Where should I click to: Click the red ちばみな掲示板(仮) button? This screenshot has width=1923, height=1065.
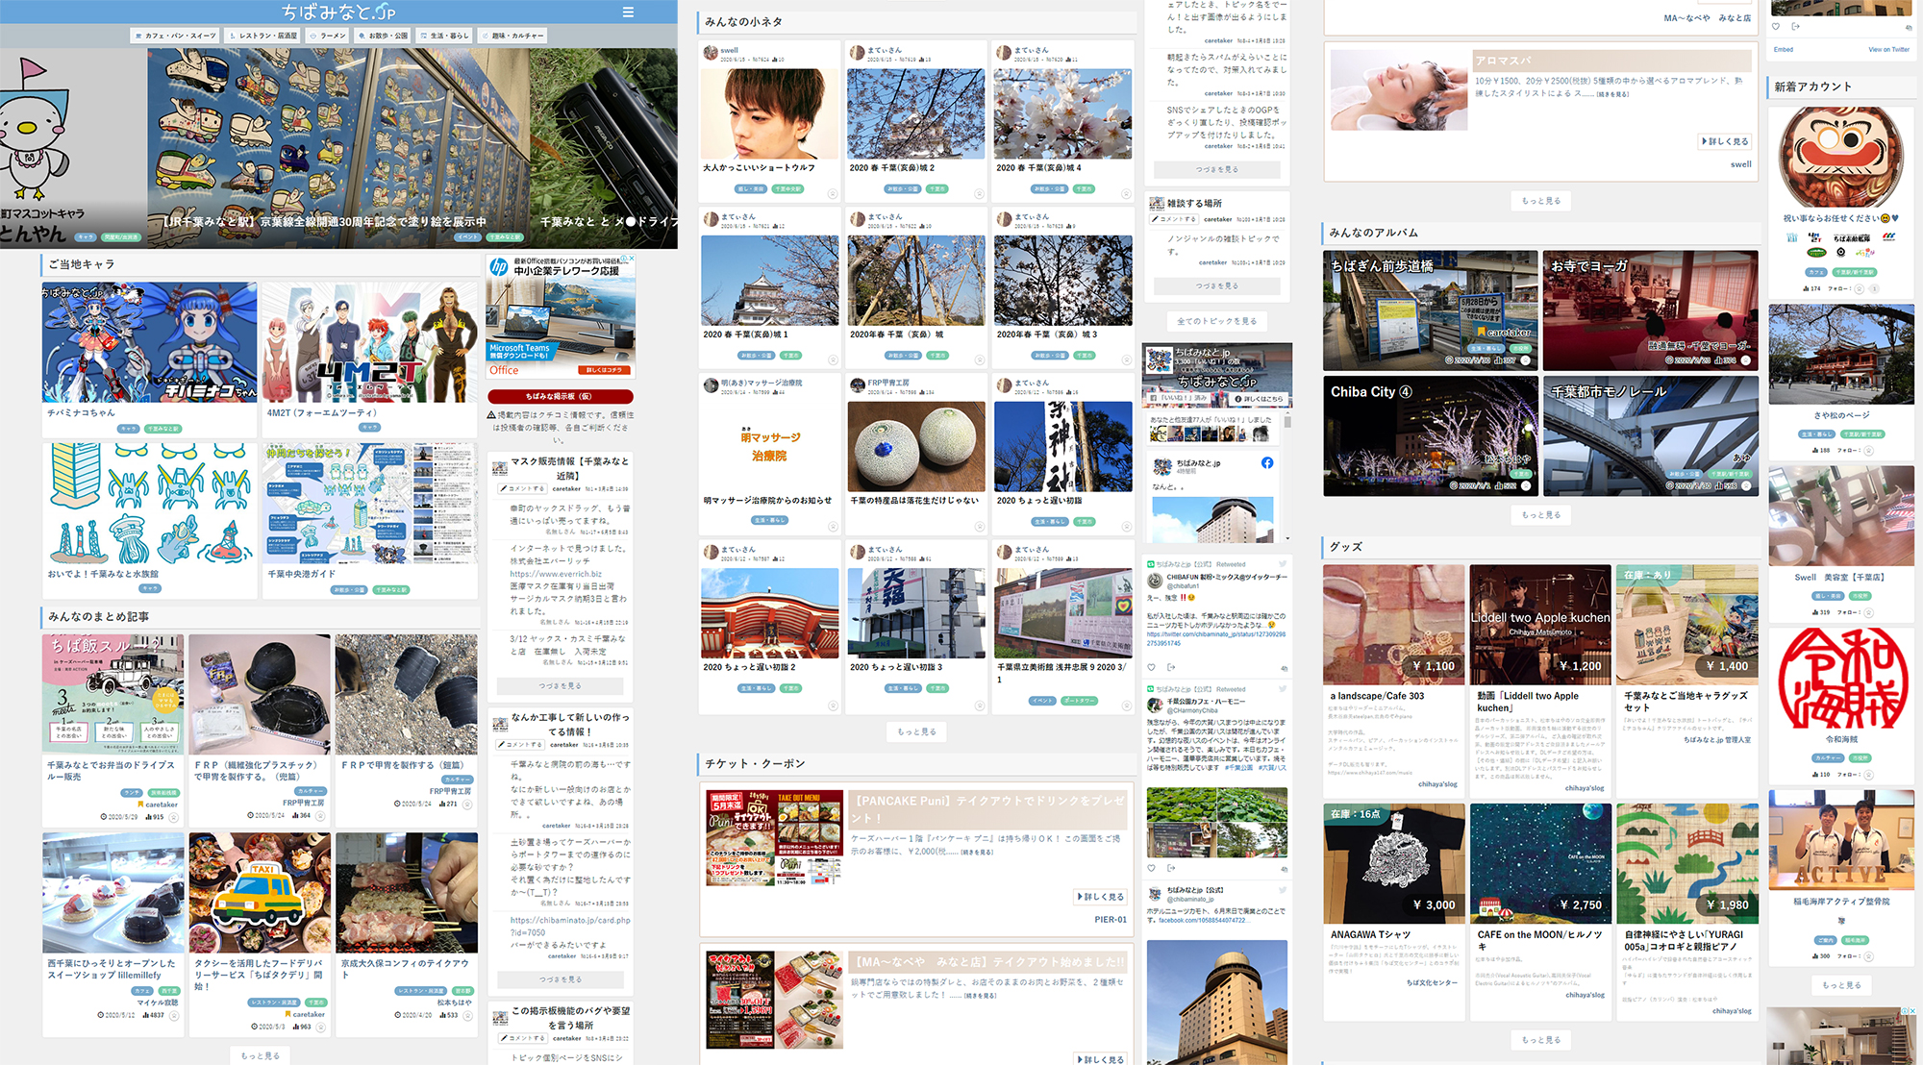point(560,396)
